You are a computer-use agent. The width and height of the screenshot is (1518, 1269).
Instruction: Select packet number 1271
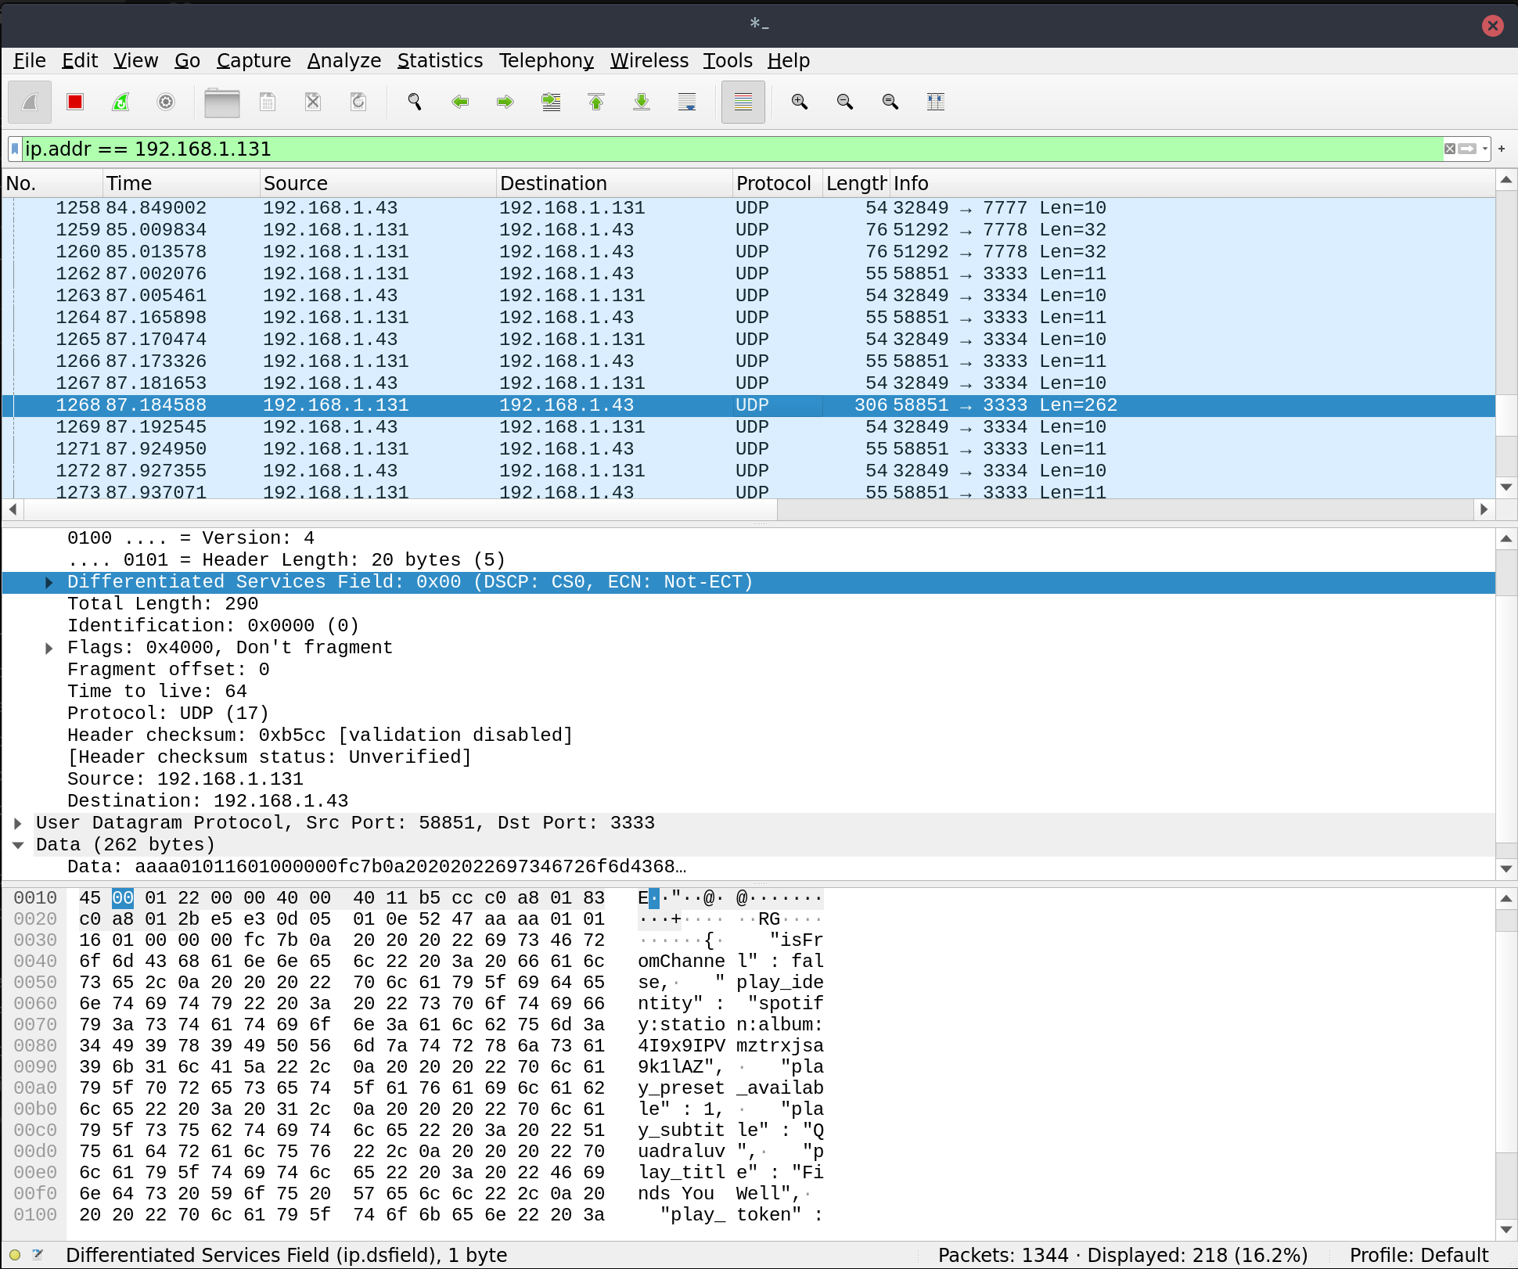point(748,449)
